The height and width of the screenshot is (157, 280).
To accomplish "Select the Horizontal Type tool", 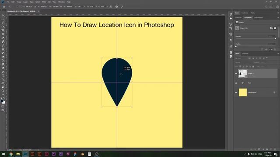I will point(3,75).
